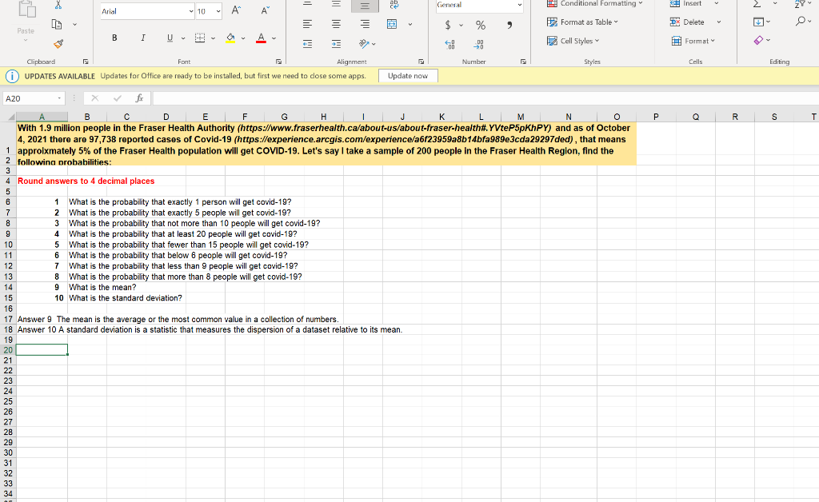Select row 10 header
Viewport: 819px width, 502px height.
8,245
